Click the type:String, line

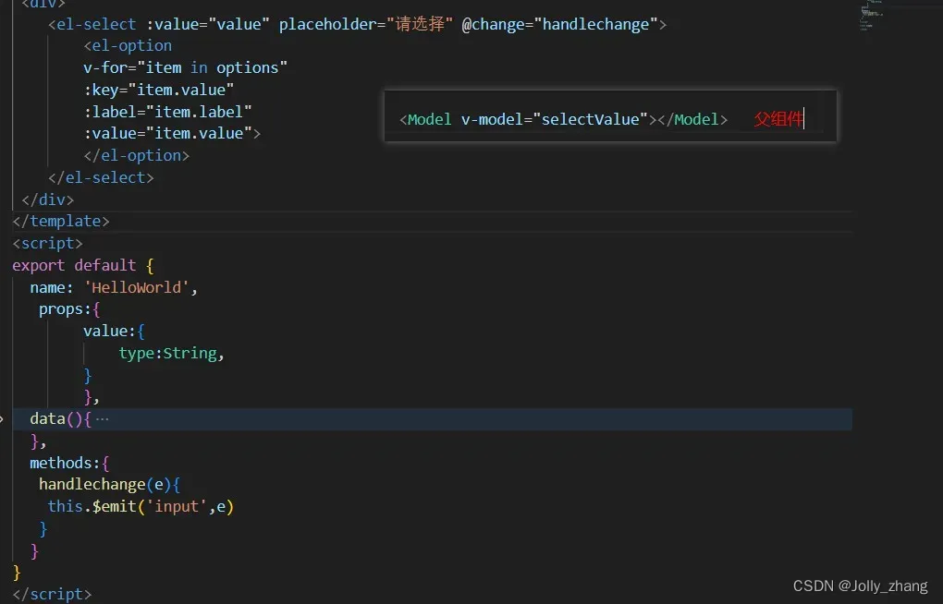(x=171, y=353)
